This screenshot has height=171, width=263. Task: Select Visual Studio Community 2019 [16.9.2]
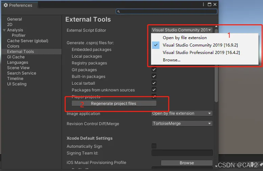tap(200, 45)
